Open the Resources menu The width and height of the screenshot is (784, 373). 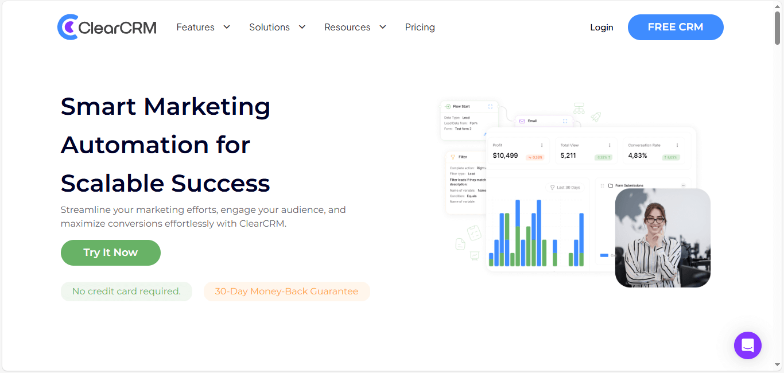click(347, 27)
